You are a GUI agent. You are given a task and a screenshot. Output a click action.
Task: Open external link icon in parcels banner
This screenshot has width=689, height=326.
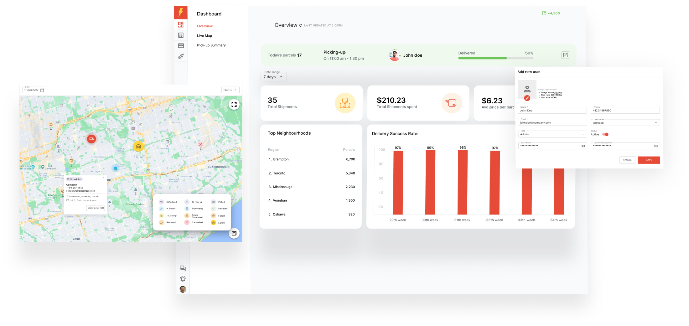point(565,55)
